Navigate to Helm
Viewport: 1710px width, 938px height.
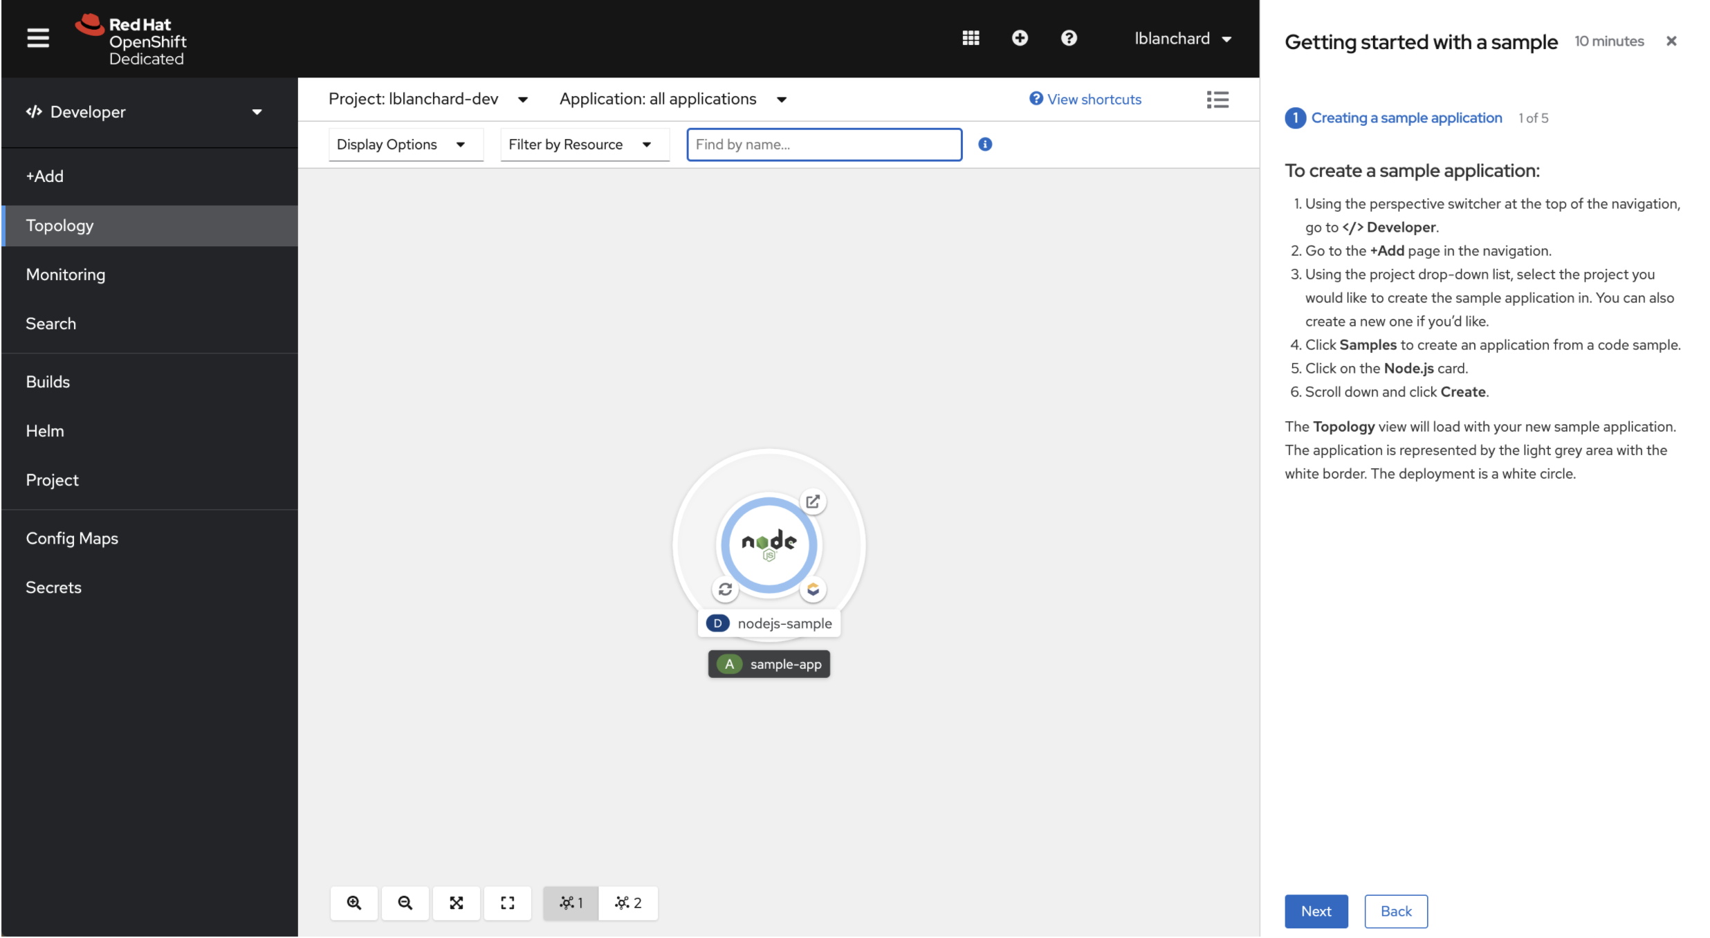click(149, 431)
